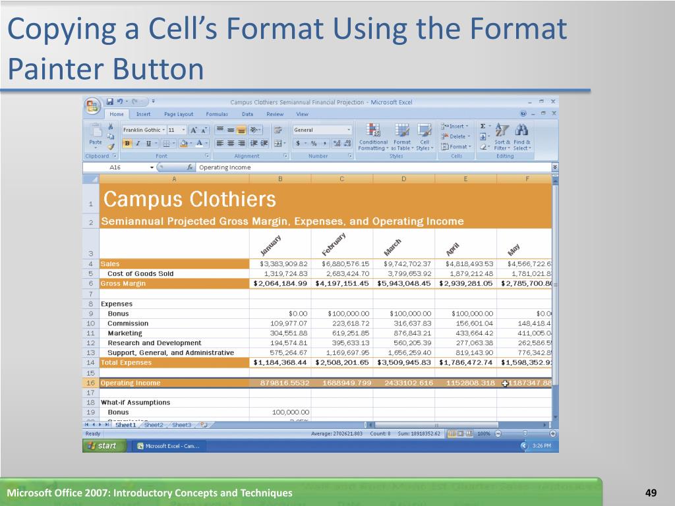This screenshot has width=675, height=506.
Task: Open the font size 11 dropdown
Action: (x=183, y=130)
